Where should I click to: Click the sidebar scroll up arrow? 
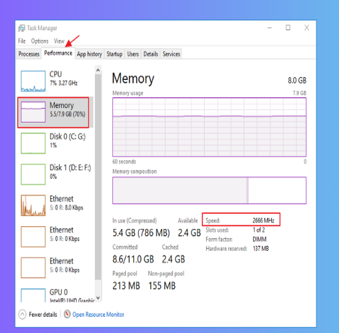point(98,70)
